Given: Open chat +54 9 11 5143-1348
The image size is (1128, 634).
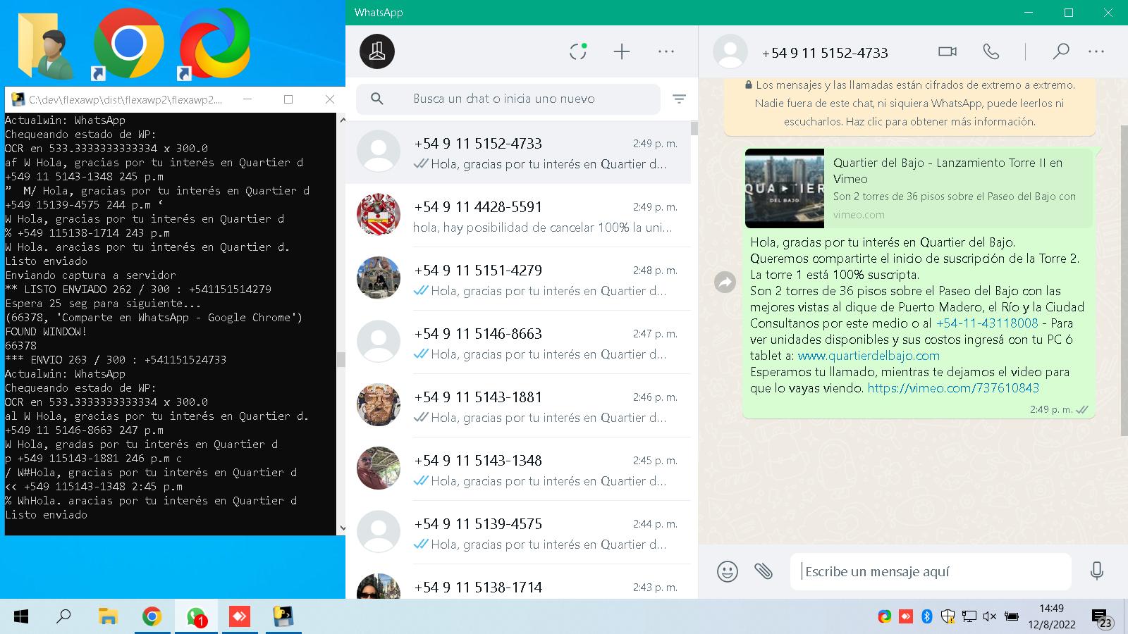Looking at the screenshot, I should [x=518, y=469].
